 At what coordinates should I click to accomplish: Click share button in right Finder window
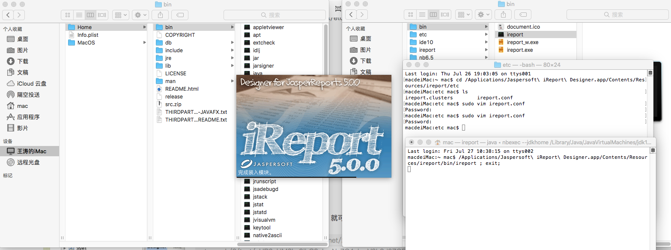point(503,15)
